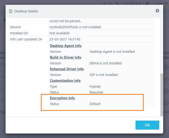Click the dialog's vertical scrollbar thumb

coord(161,94)
